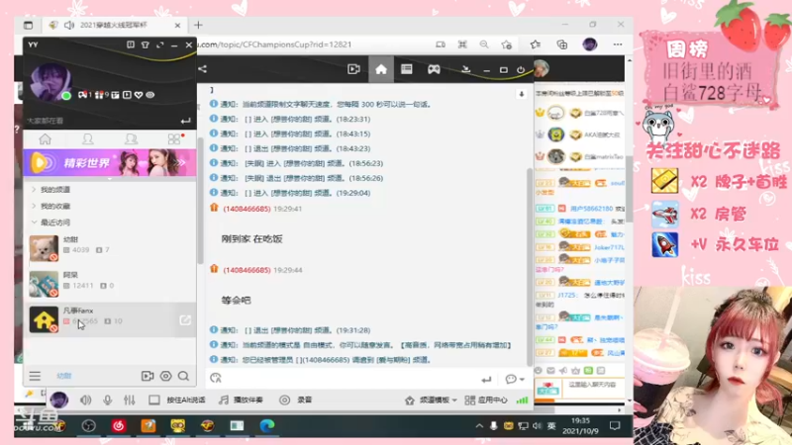The image size is (792, 445).
Task: Open Edge collections icon
Action: pos(561,44)
